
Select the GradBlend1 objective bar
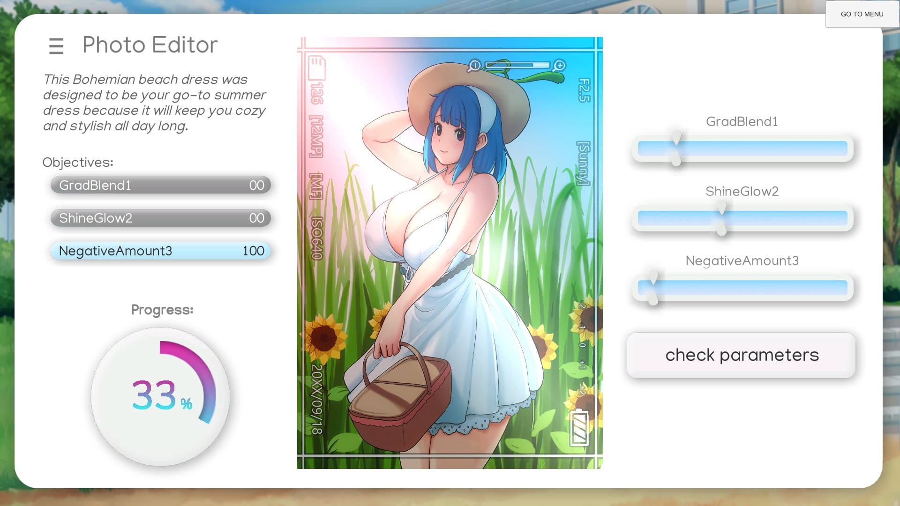coord(160,185)
